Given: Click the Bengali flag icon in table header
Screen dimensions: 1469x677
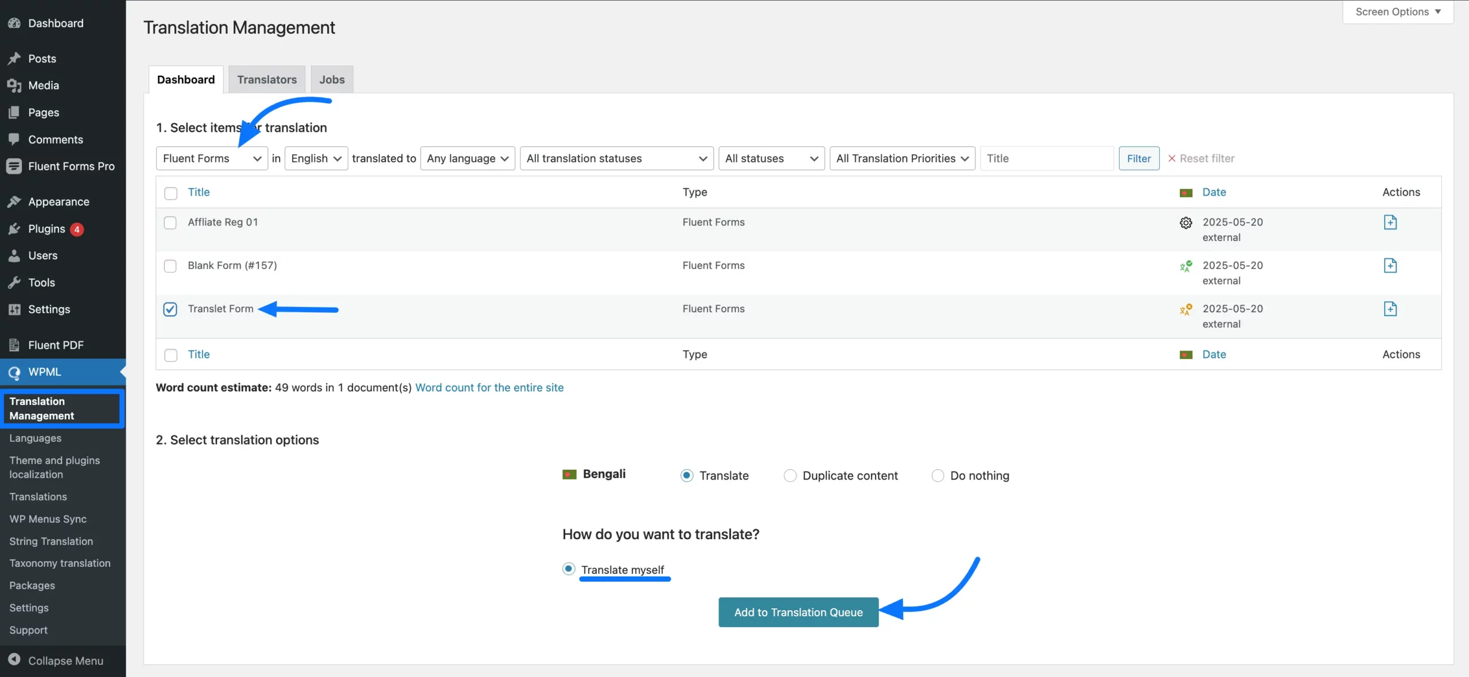Looking at the screenshot, I should (1186, 193).
